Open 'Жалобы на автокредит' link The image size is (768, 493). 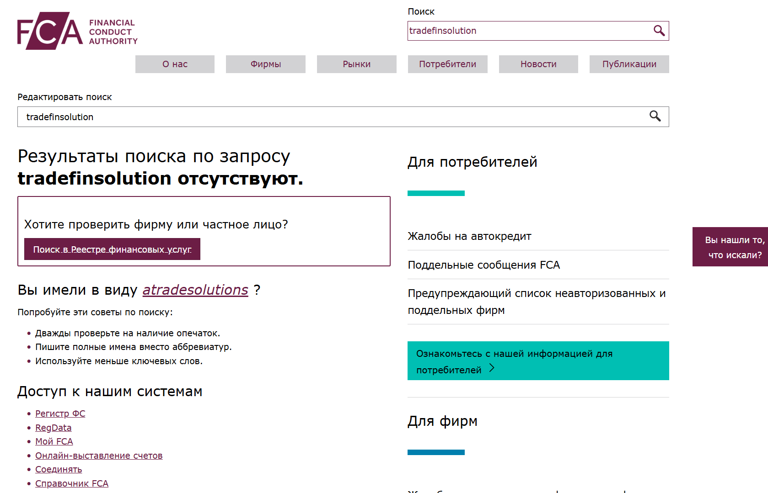(469, 236)
